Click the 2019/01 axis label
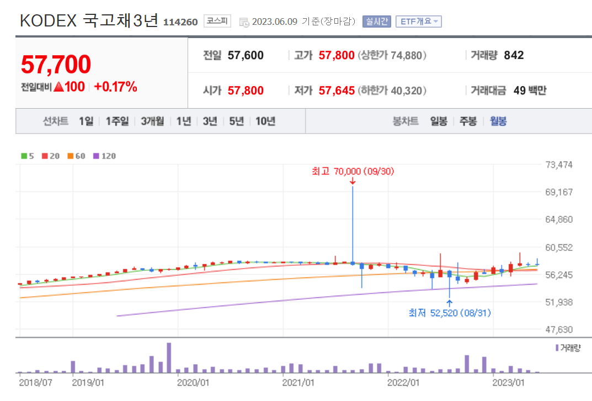This screenshot has height=401, width=592. click(88, 383)
